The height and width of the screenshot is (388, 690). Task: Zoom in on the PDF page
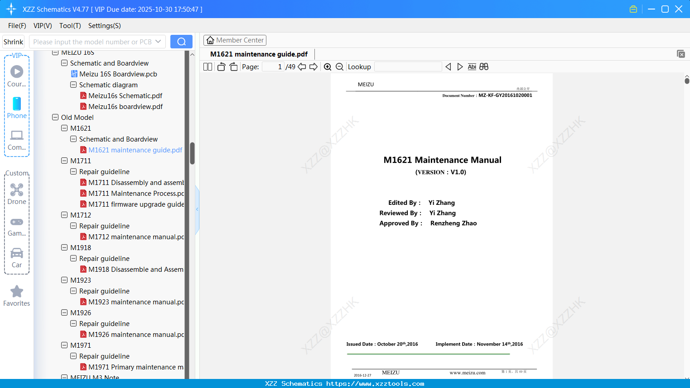(x=328, y=67)
